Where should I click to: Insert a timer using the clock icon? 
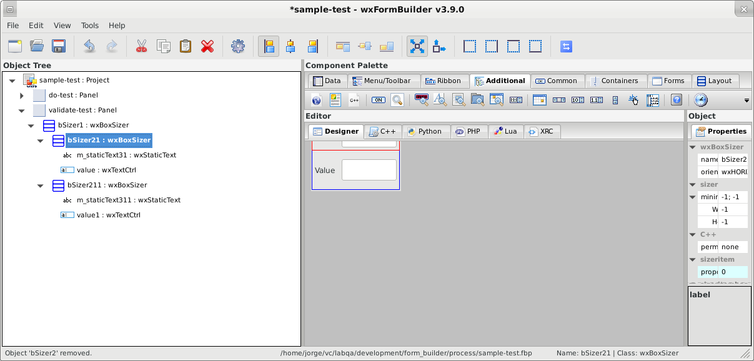[x=701, y=100]
